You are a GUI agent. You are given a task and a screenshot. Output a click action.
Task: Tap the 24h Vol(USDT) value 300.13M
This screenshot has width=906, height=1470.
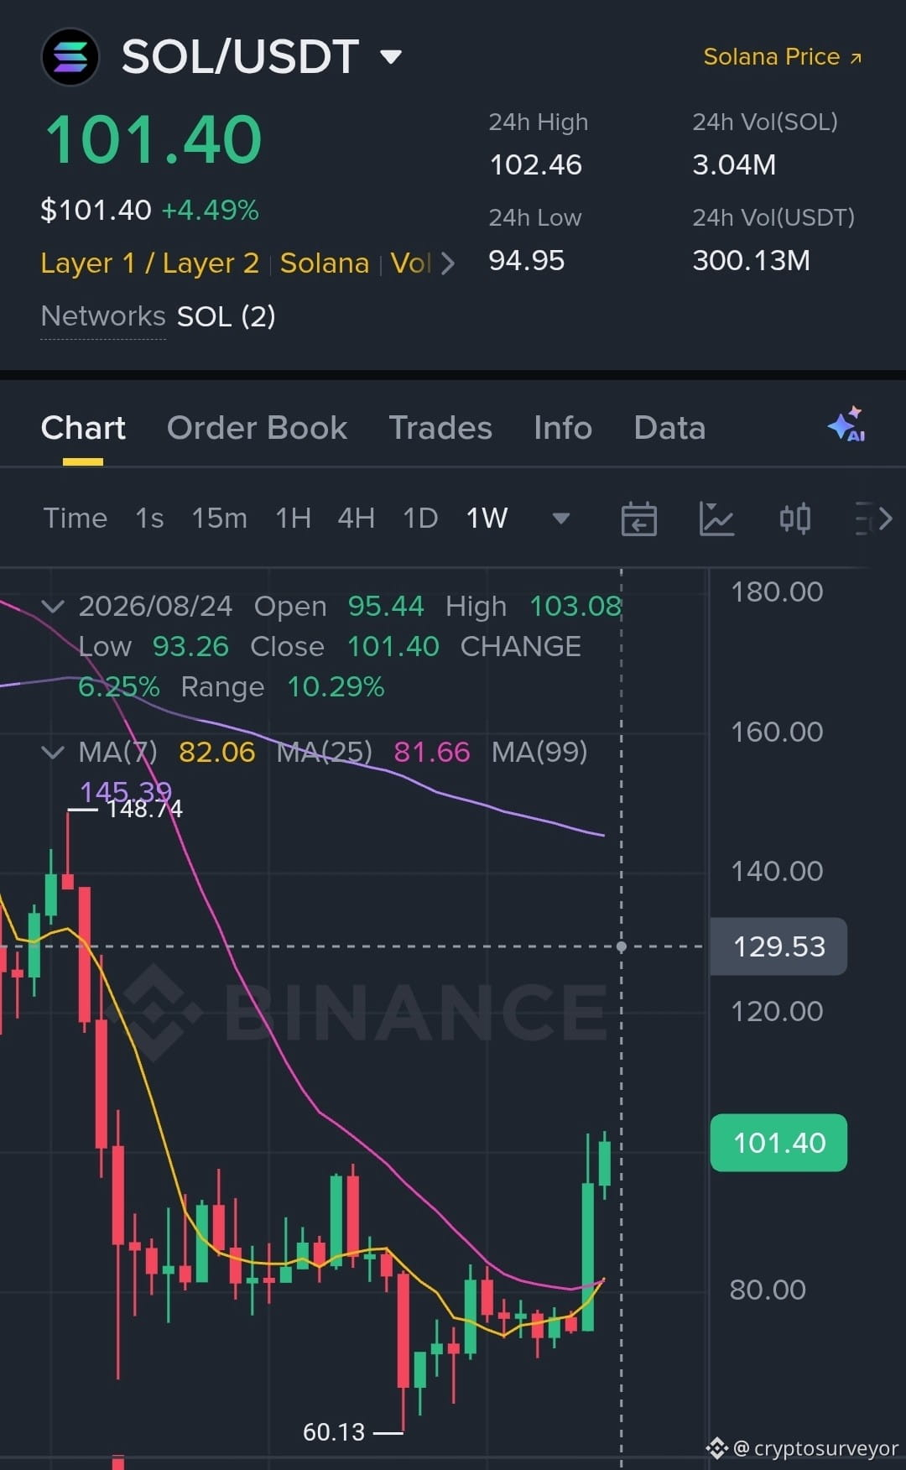tap(751, 261)
